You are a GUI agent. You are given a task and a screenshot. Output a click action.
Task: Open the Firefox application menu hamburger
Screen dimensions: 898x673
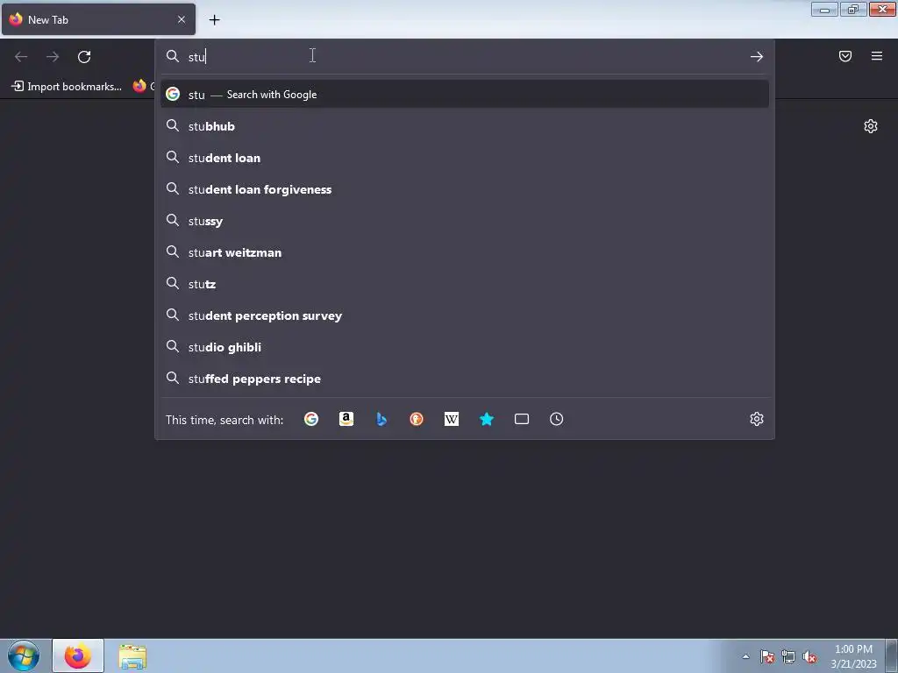(x=877, y=56)
